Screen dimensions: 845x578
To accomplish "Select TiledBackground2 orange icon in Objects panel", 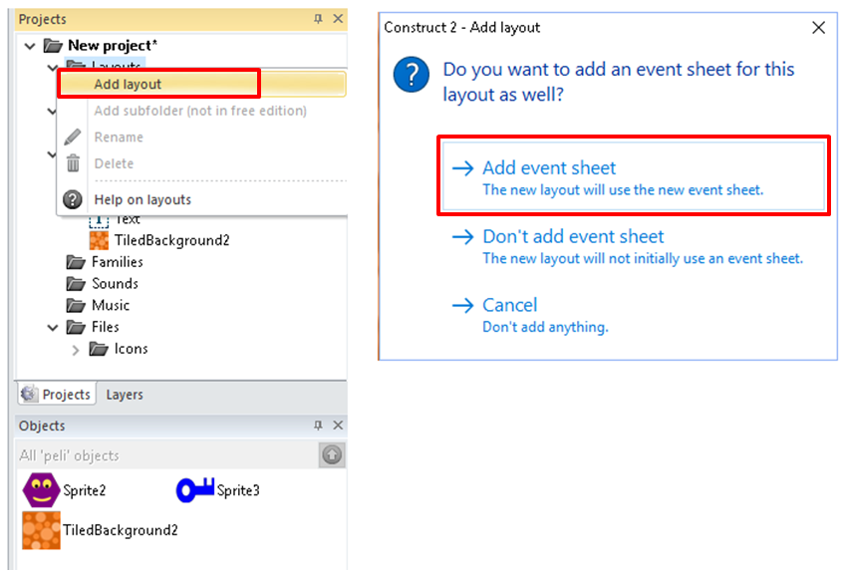I will pyautogui.click(x=42, y=530).
